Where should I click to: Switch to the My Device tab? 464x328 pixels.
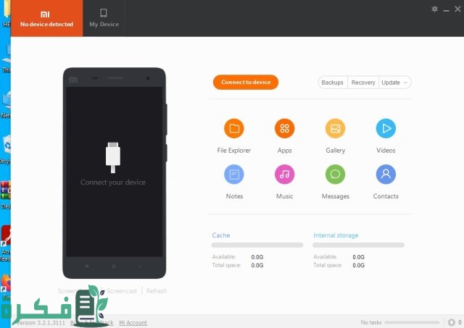104,18
